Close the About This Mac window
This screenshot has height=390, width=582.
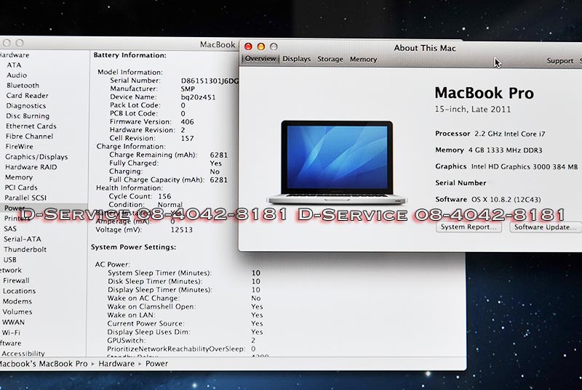248,46
